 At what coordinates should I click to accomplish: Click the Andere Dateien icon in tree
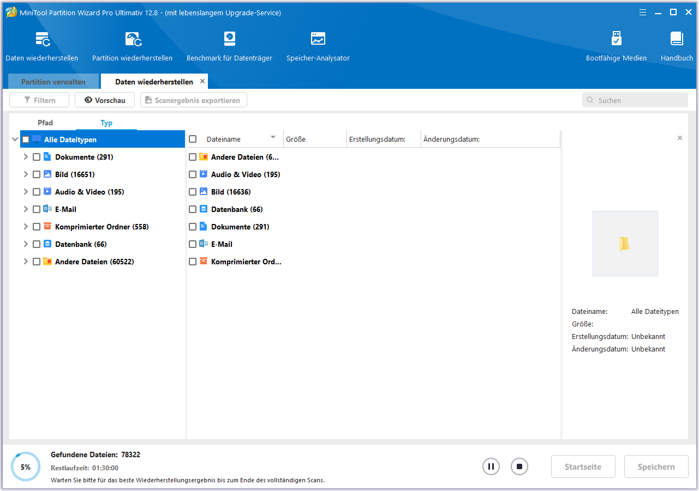click(47, 262)
